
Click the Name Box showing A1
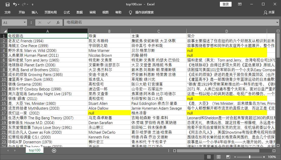click(12, 23)
